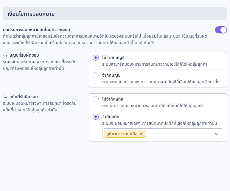Image resolution: width=230 pixels, height=191 pixels.
Task: Expand the tag selection dropdown chevron
Action: 216,134
